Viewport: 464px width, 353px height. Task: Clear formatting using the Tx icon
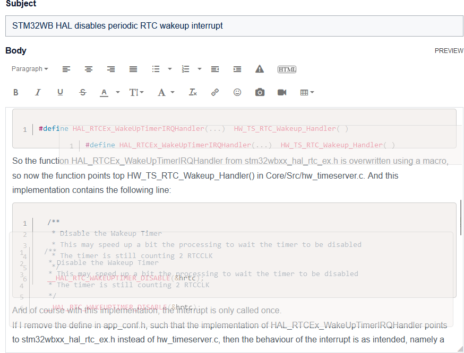(193, 92)
